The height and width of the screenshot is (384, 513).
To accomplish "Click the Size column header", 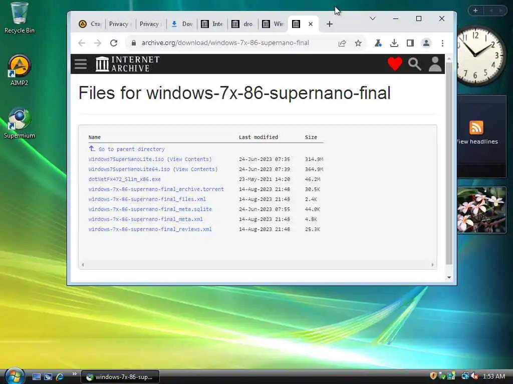I will (311, 137).
